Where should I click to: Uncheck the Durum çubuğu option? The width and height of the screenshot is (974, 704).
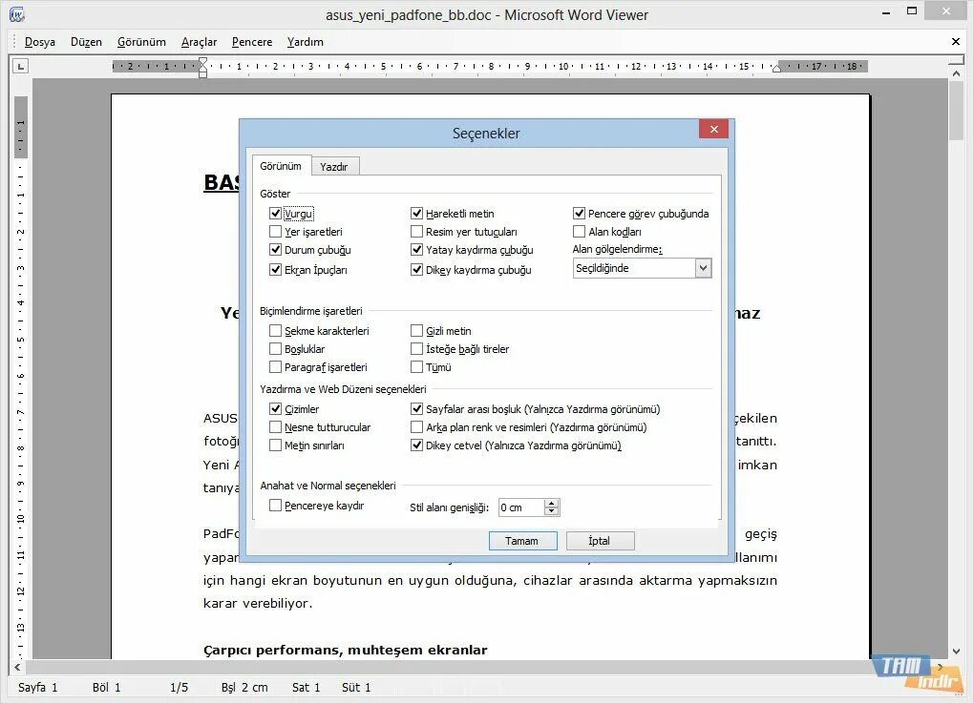point(275,250)
